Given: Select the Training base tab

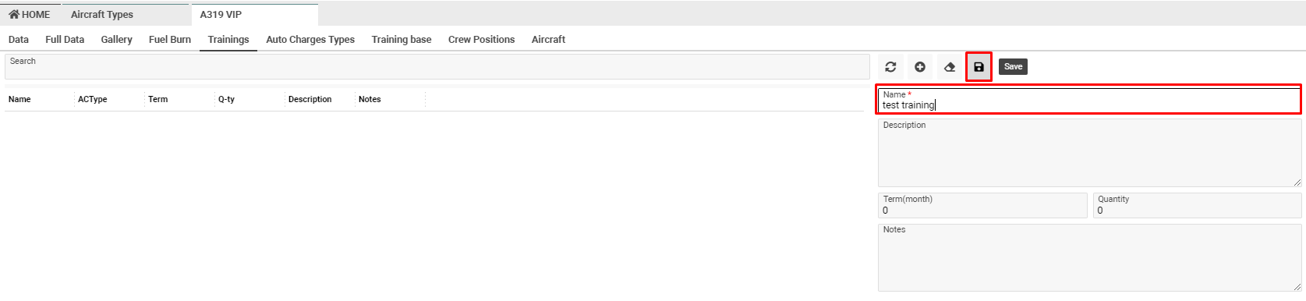Looking at the screenshot, I should [402, 39].
